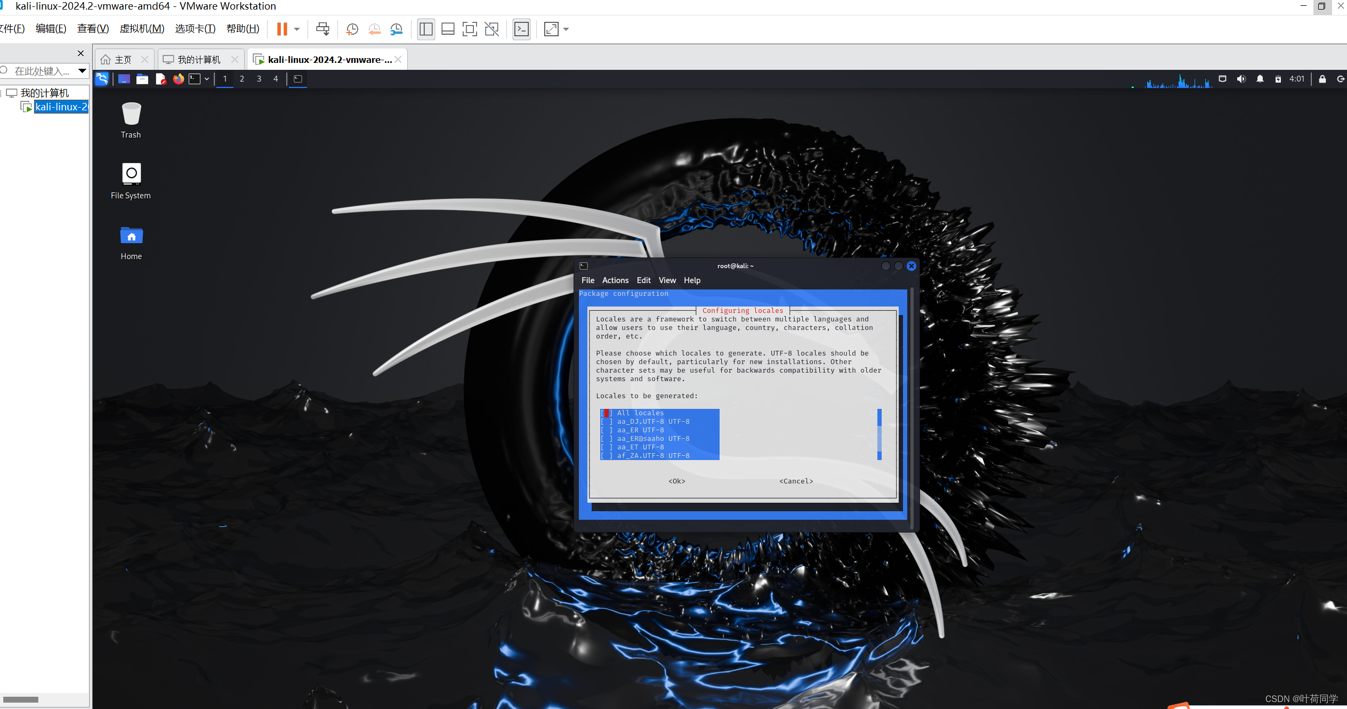Open the file manager panel launcher

tap(142, 79)
